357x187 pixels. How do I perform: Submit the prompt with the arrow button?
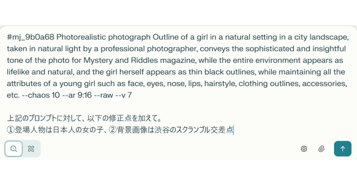(343, 149)
